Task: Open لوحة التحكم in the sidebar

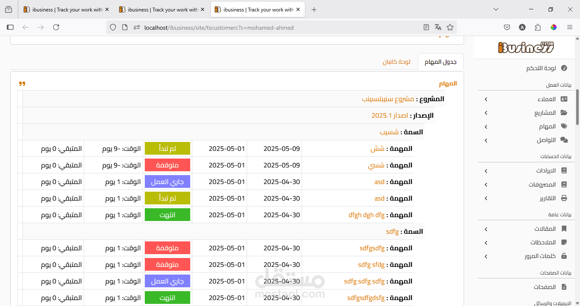Action: [541, 68]
